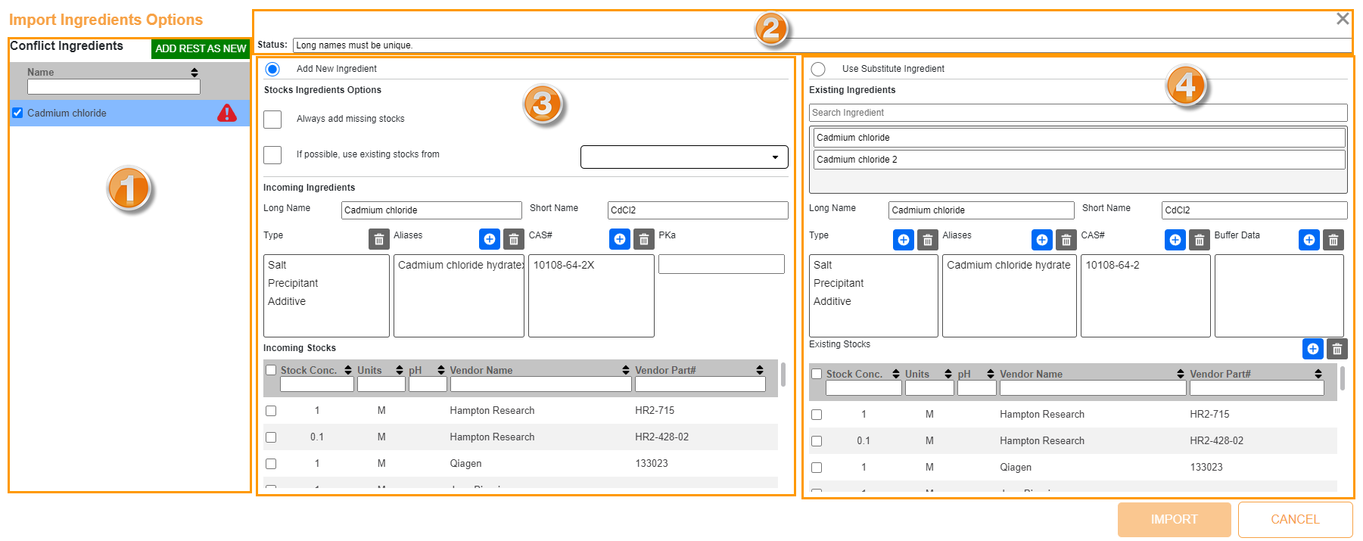Enable Always add missing stocks
The image size is (1363, 541).
click(272, 120)
